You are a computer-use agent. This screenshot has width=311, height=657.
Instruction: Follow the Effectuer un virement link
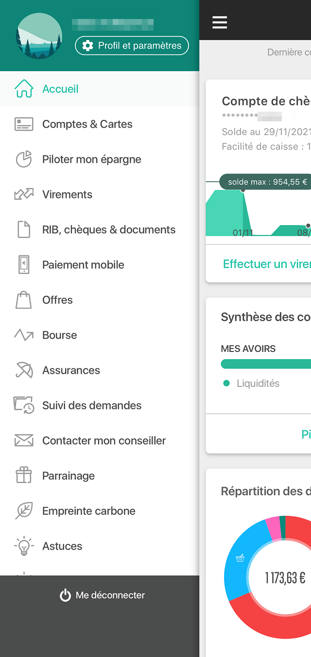point(267,264)
